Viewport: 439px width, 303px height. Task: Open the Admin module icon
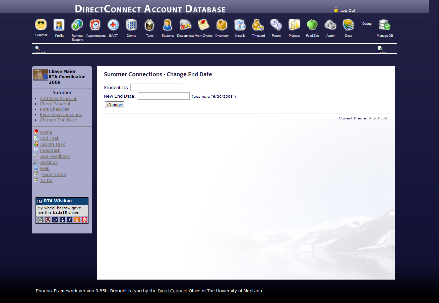(x=330, y=25)
